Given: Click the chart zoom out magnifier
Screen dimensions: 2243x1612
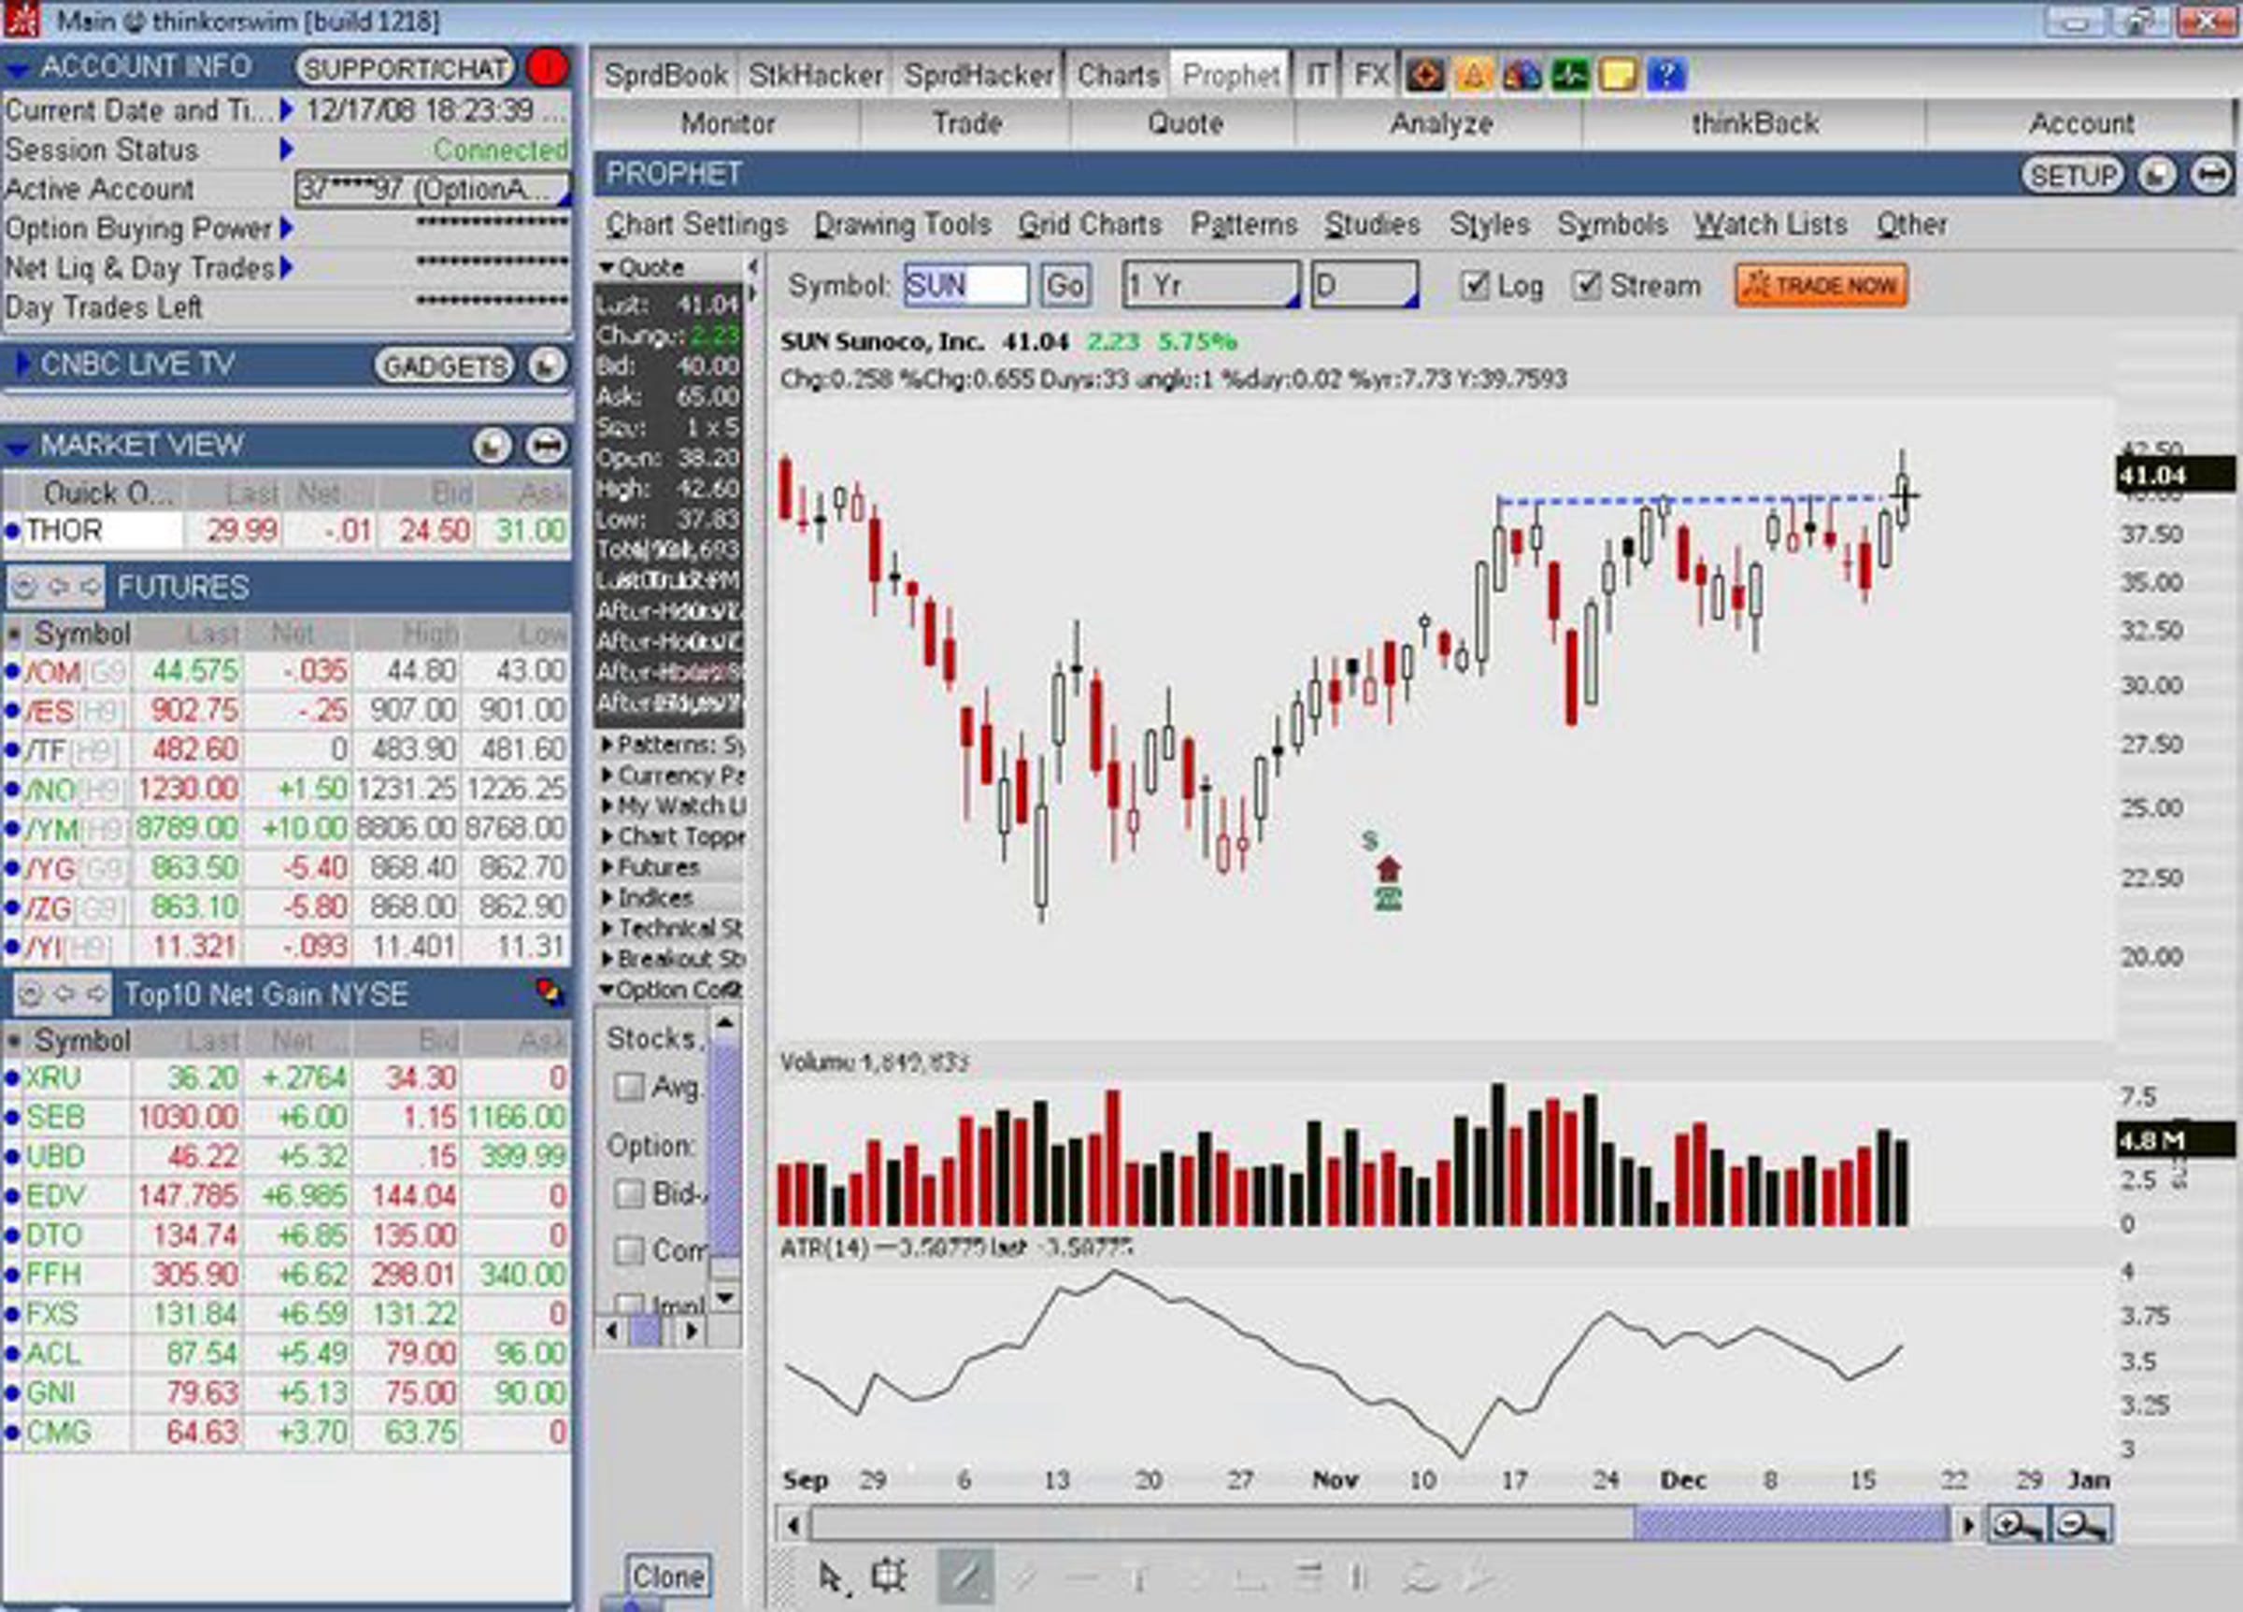Looking at the screenshot, I should (x=2082, y=1524).
